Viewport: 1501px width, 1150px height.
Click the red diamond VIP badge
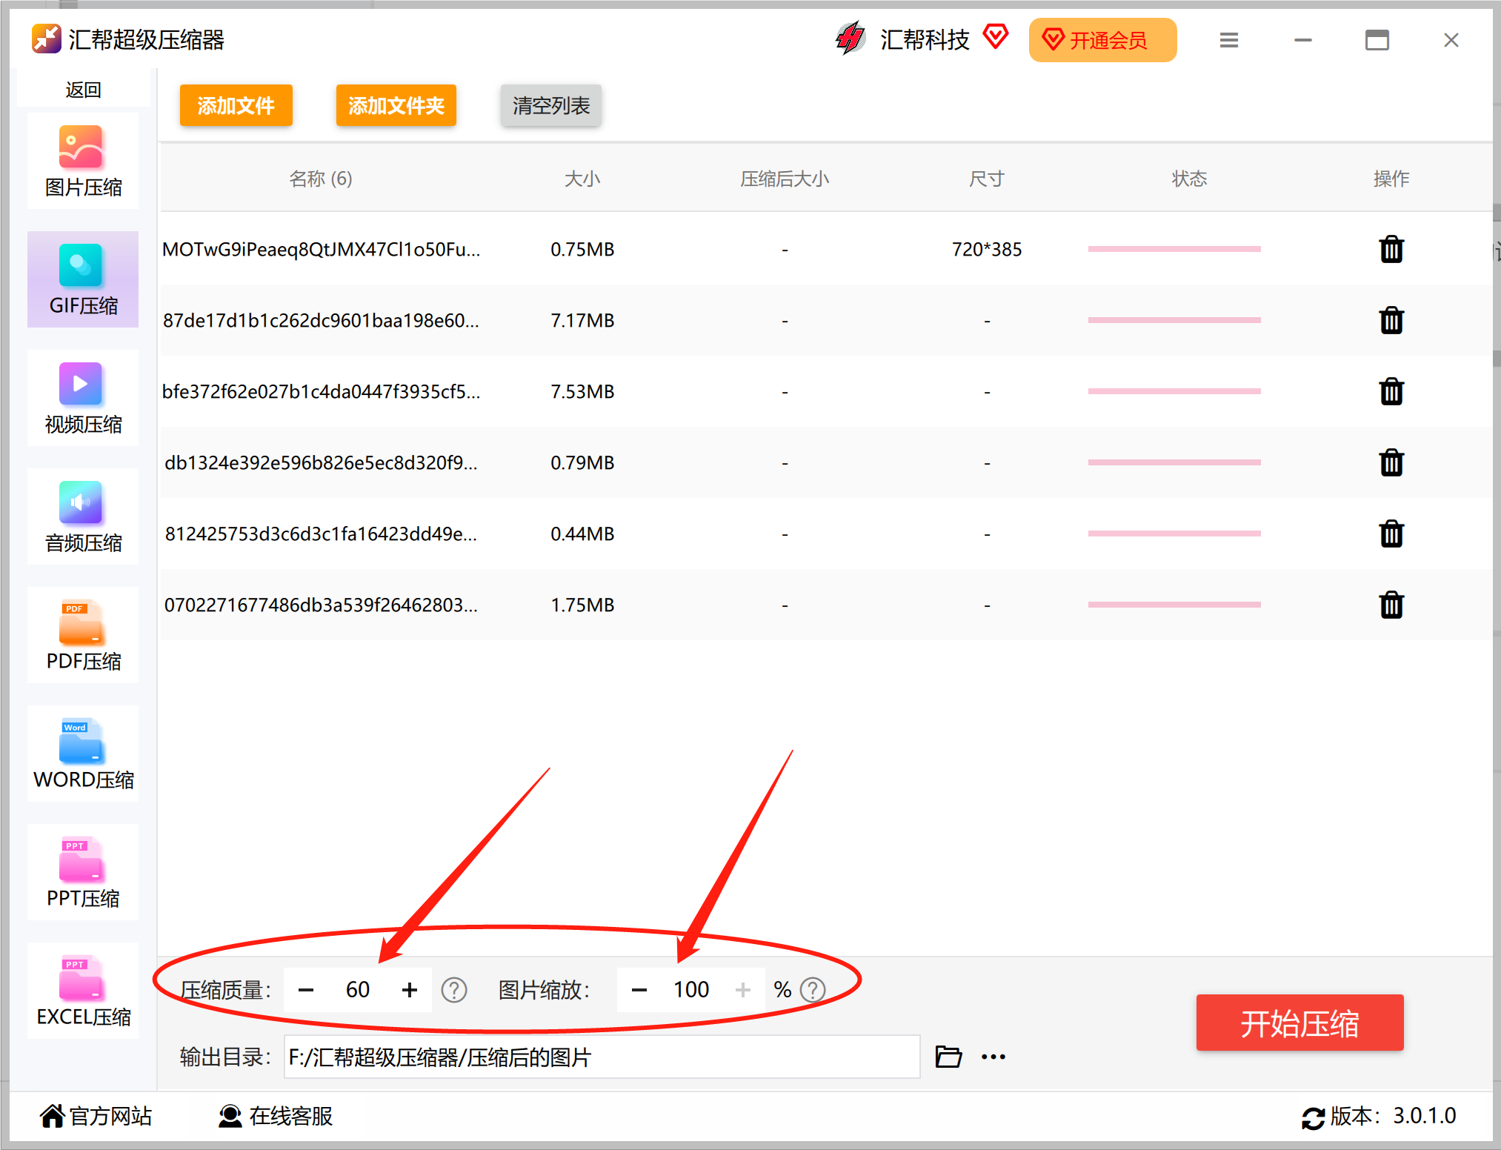click(996, 36)
